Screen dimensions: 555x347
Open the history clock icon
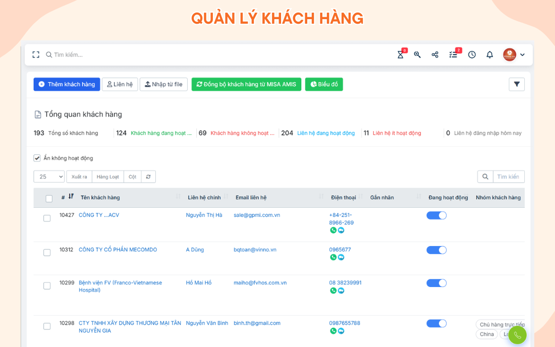point(472,54)
